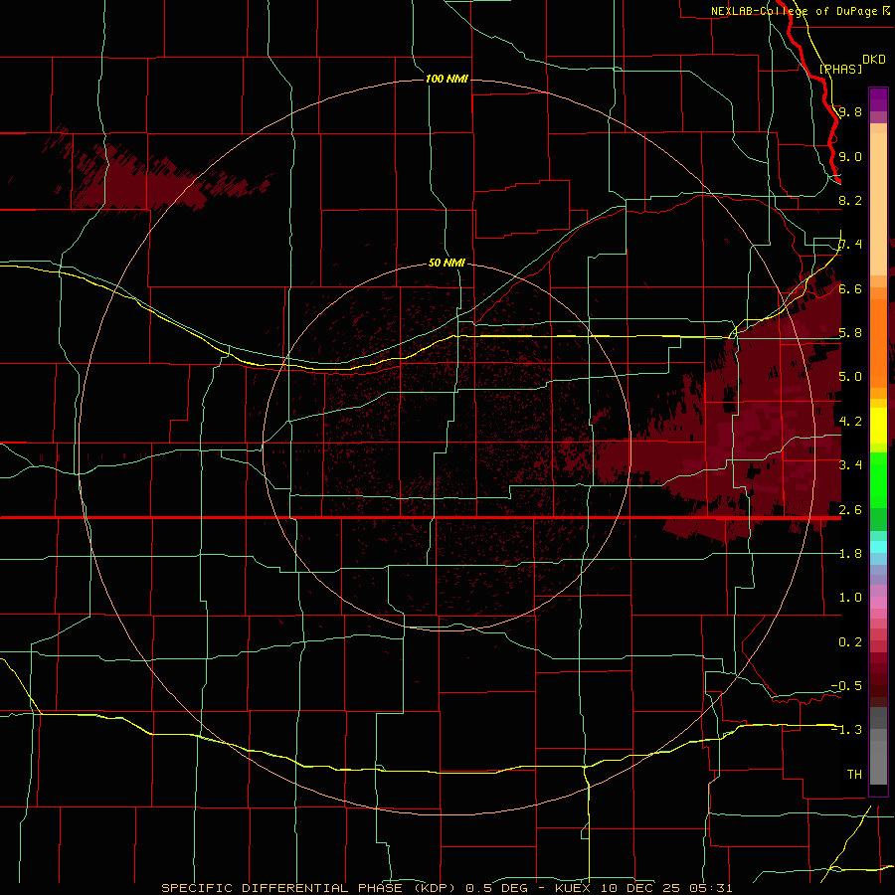Screen dimensions: 895x895
Task: Click the 4.2 legend value
Action: 850,422
